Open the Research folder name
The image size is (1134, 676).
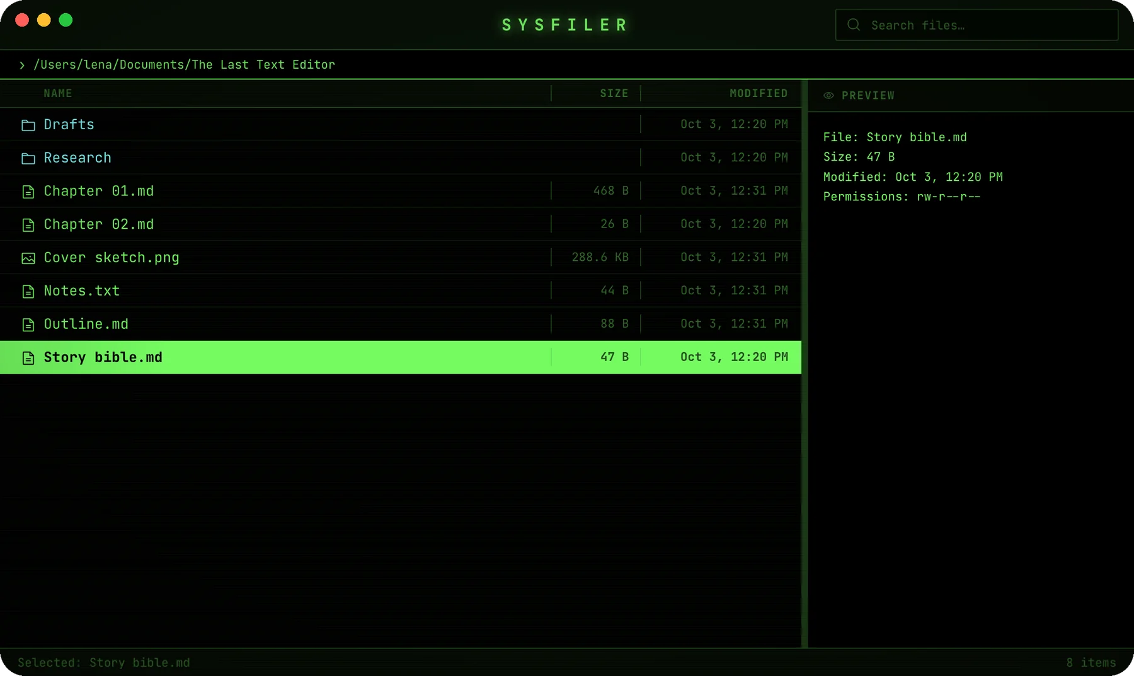[x=77, y=158]
